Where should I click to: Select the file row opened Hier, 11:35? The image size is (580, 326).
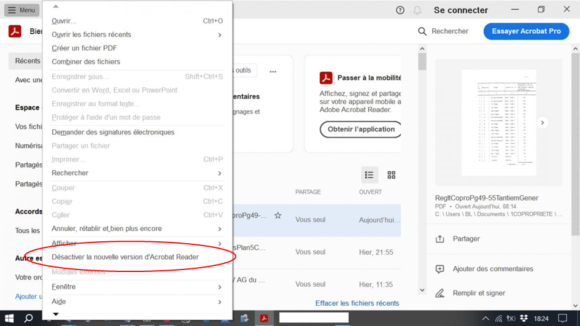pos(317,284)
